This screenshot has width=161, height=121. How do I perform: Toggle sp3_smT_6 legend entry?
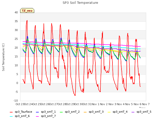click(x=20, y=116)
